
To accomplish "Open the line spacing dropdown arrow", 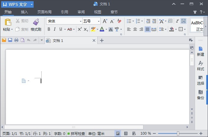I will (x=166, y=29).
